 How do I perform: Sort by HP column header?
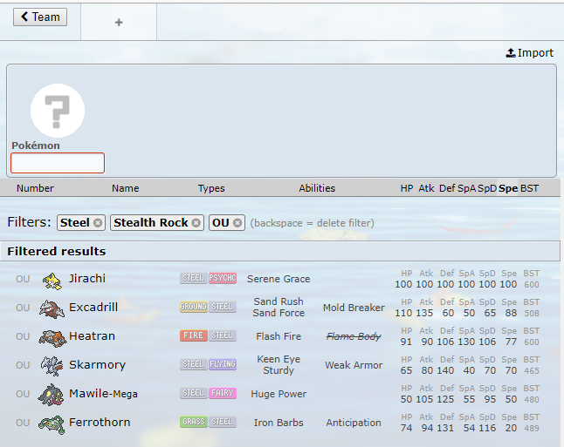pos(407,188)
